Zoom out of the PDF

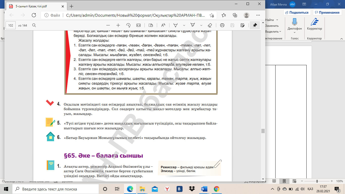tap(108, 25)
